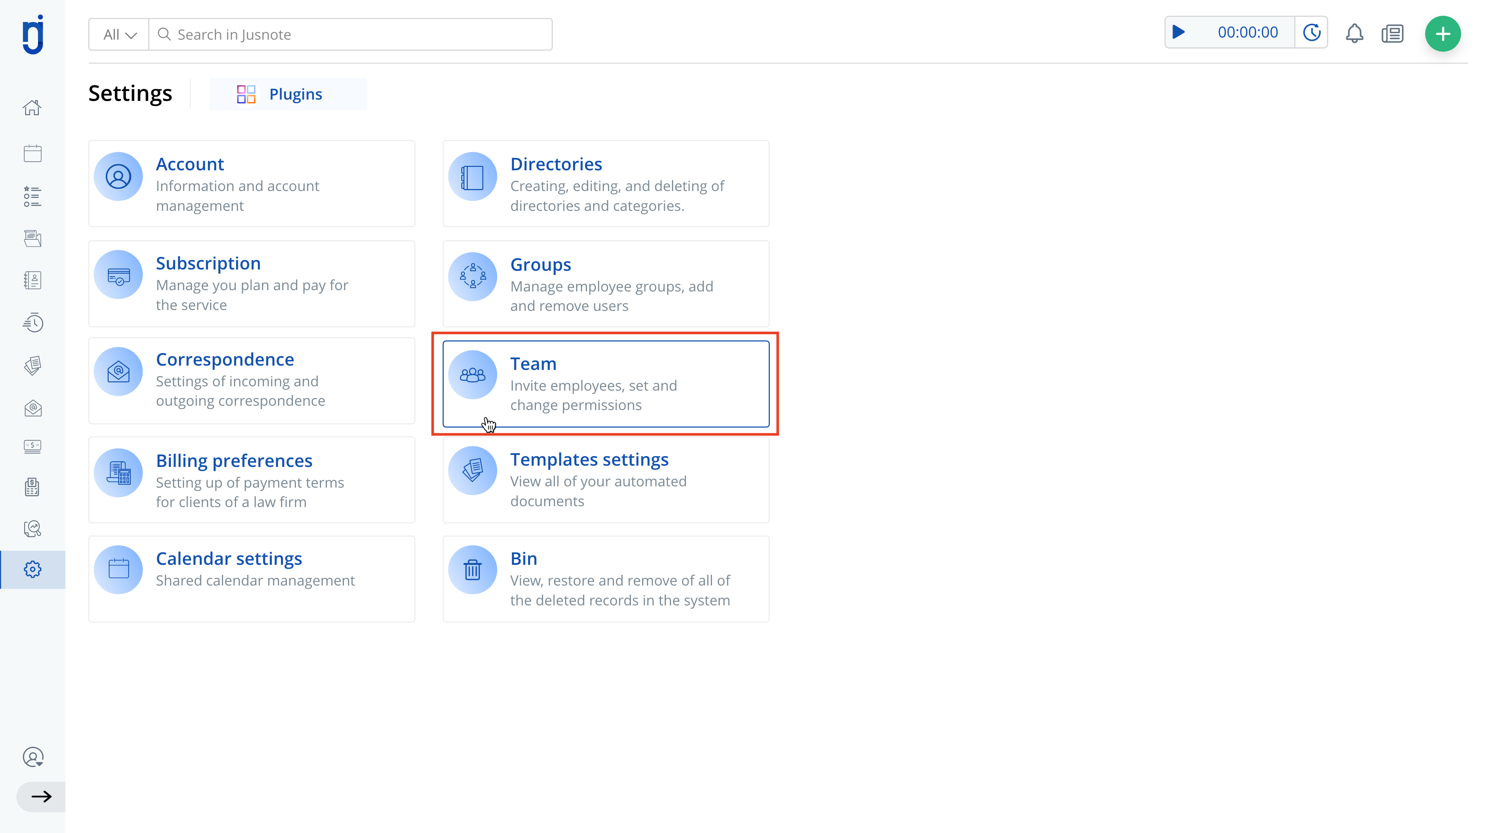Open the Calendar from the sidebar
The width and height of the screenshot is (1487, 833).
point(32,153)
